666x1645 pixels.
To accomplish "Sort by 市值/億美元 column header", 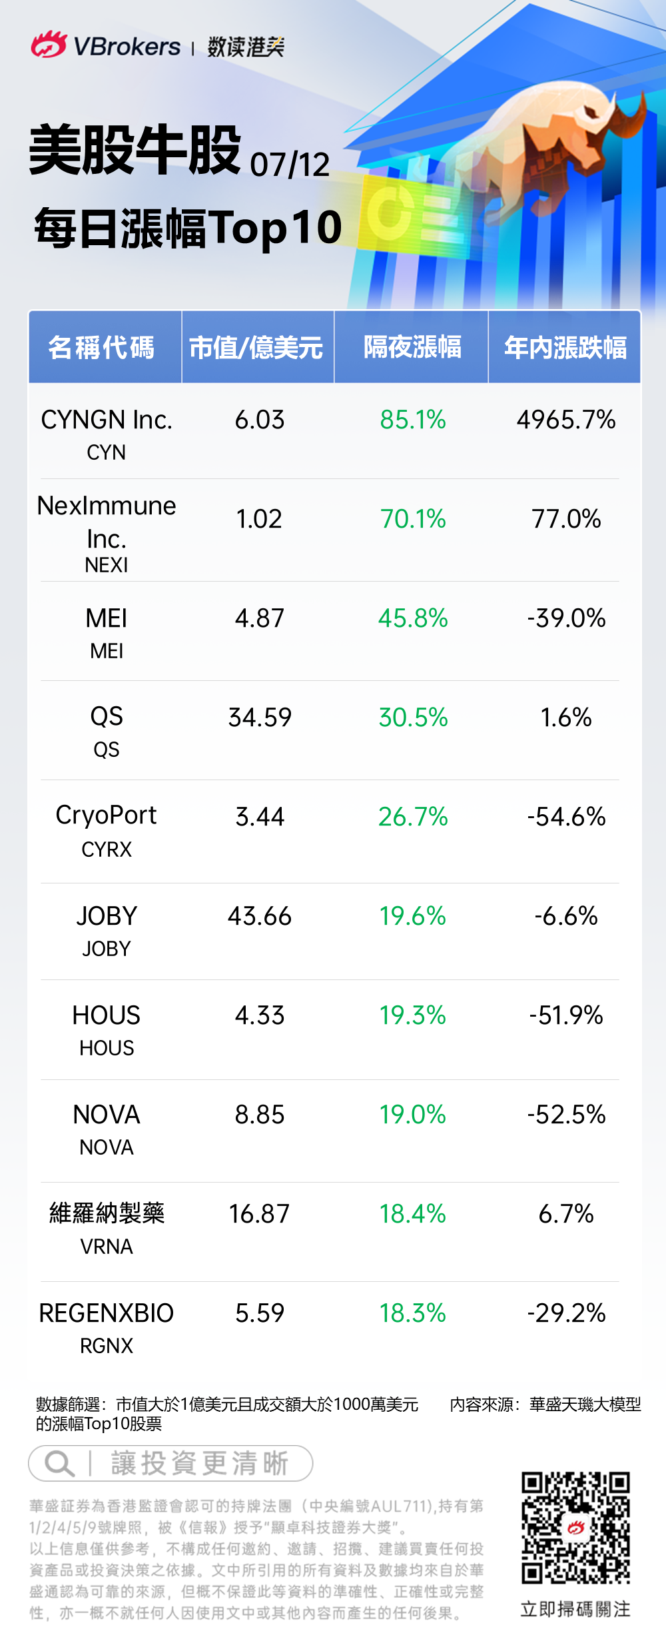I will point(257,347).
